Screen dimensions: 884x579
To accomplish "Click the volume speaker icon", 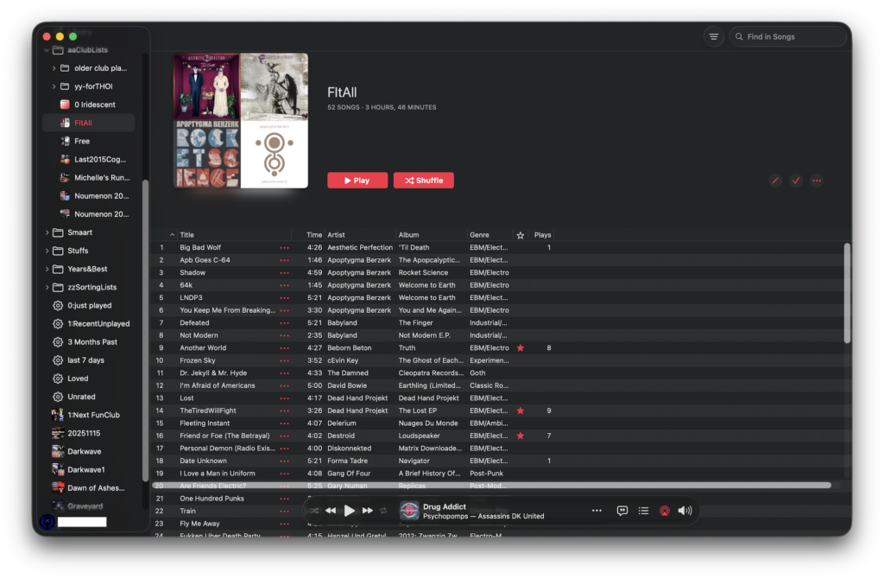I will 685,511.
